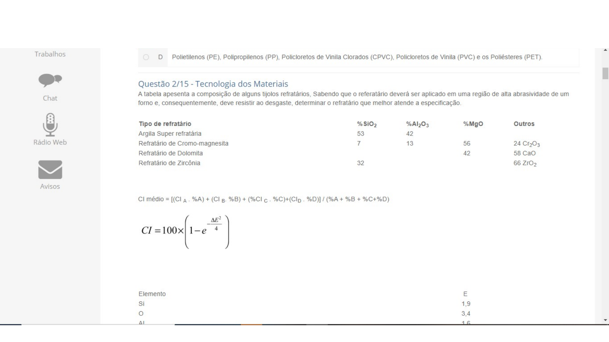
Task: Click the Trabalhos sidebar label
Action: coord(50,54)
